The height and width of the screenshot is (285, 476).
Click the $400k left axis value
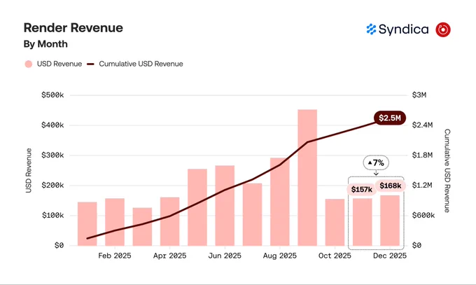[x=52, y=125]
